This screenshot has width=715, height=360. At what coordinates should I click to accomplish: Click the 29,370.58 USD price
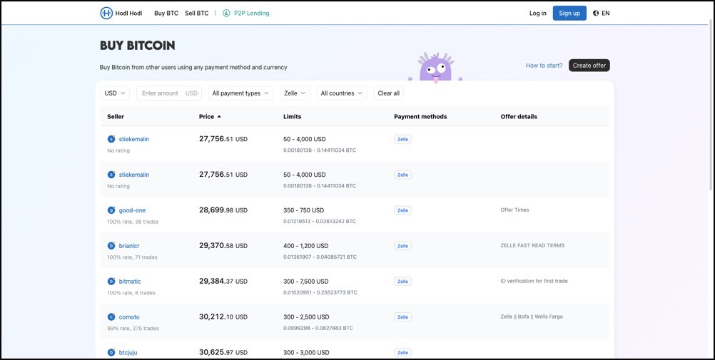[223, 246]
